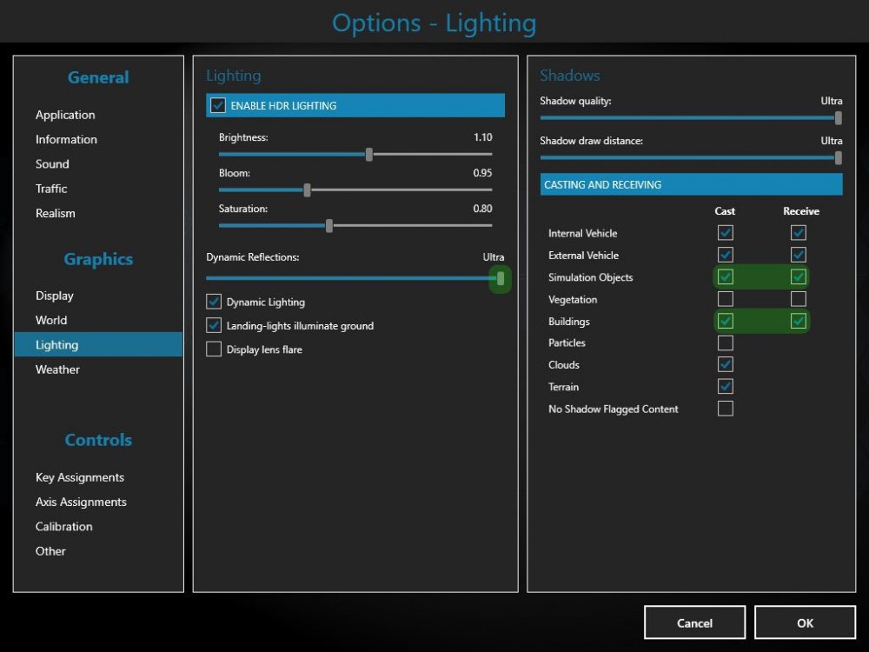Uncheck Simulation Objects Receive checkbox
This screenshot has width=869, height=652.
tap(799, 276)
